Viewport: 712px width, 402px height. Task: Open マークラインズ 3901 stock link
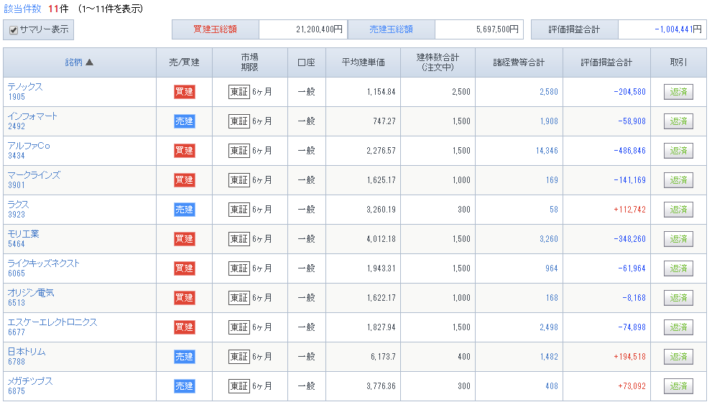(x=34, y=179)
